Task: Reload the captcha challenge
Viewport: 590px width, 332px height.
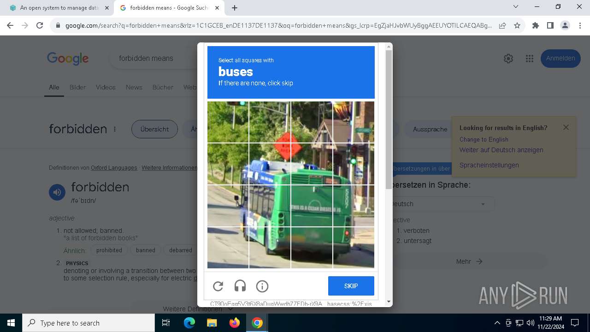Action: (218, 286)
